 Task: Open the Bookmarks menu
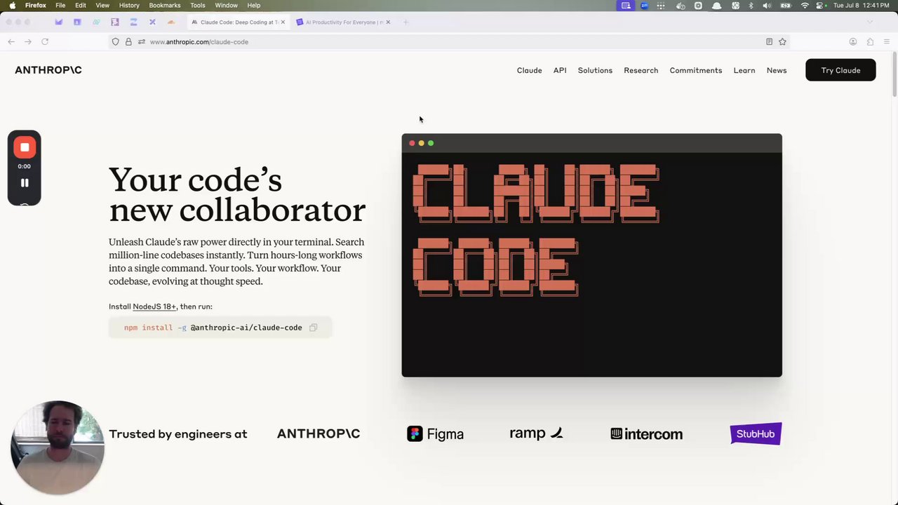[165, 5]
